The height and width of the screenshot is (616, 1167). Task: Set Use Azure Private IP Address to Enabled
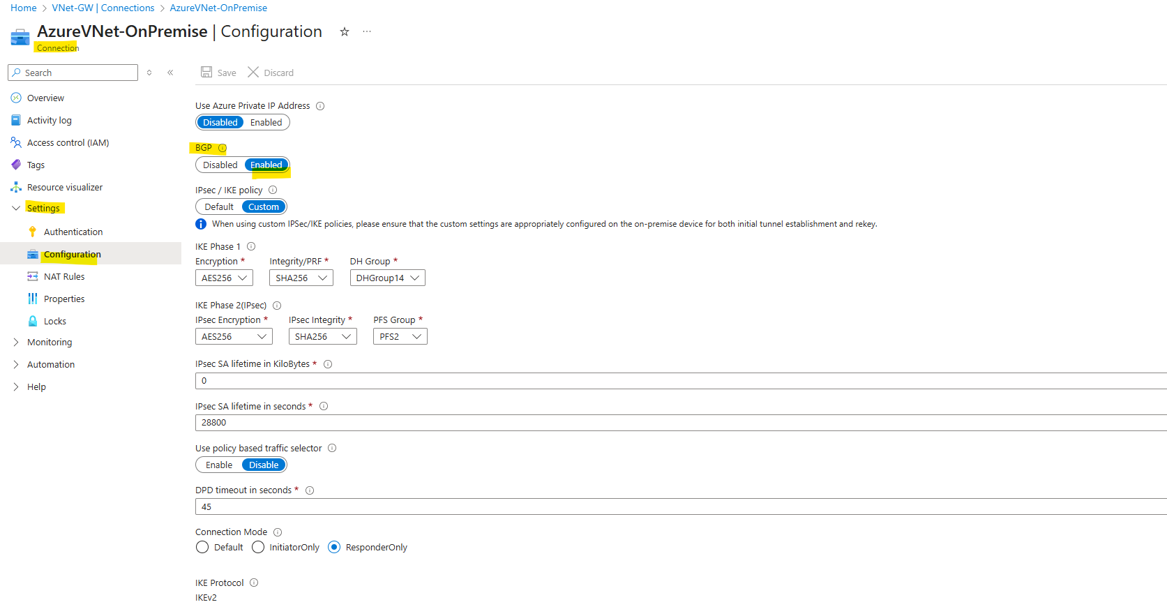pos(266,122)
